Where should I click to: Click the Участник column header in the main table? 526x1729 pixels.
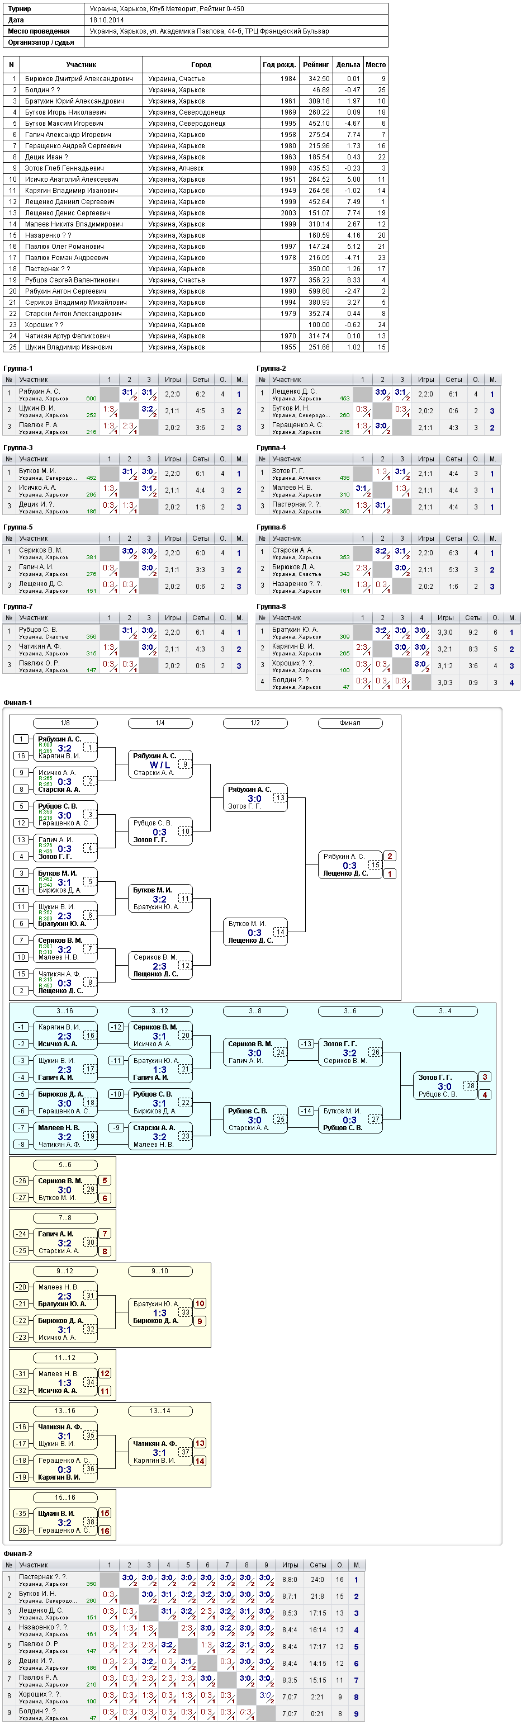click(81, 64)
